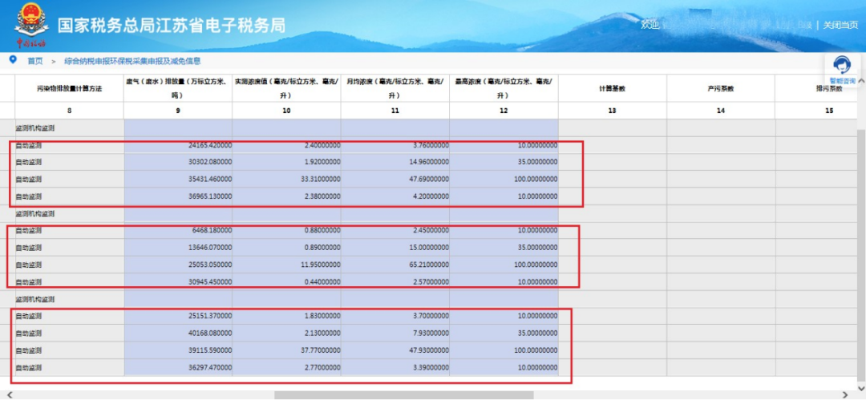866x400 pixels.
Task: Click the measured concentration cell 37.77000000
Action: click(286, 349)
